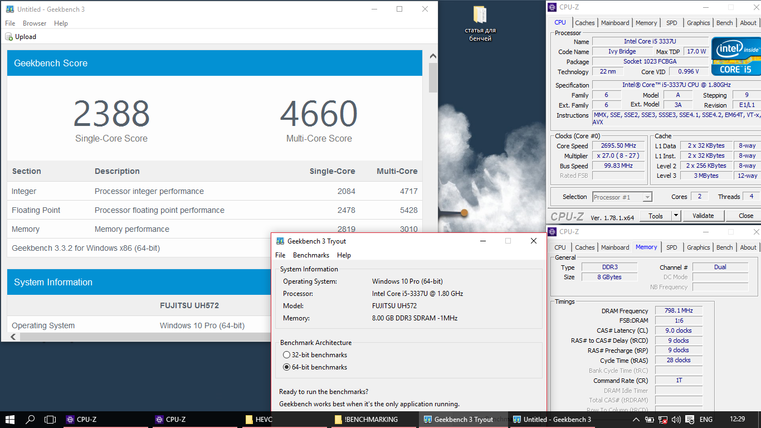Open Help menu in Geekbench 3 Tryout
The image size is (761, 428).
tap(344, 255)
